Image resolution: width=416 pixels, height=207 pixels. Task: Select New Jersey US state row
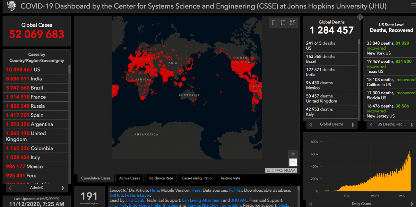click(390, 111)
